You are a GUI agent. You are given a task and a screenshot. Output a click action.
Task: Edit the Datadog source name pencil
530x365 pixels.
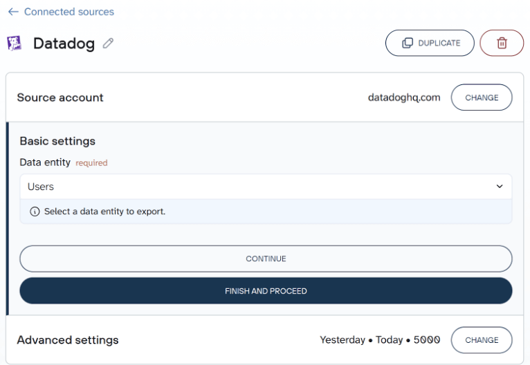pyautogui.click(x=108, y=44)
